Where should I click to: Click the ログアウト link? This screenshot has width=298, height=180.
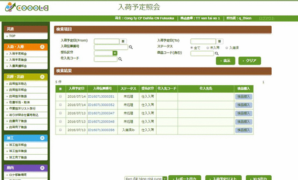click(x=266, y=18)
